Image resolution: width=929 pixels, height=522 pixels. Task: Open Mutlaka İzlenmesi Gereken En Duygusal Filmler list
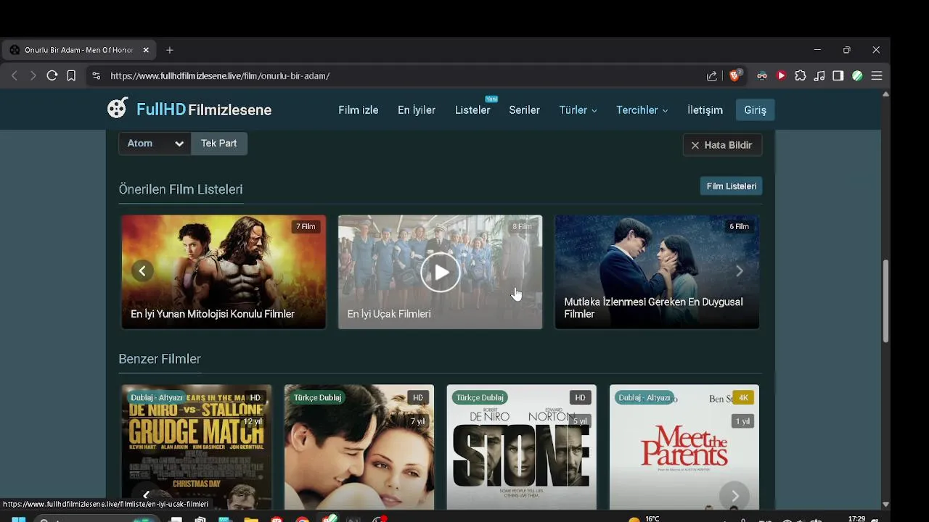coord(657,272)
